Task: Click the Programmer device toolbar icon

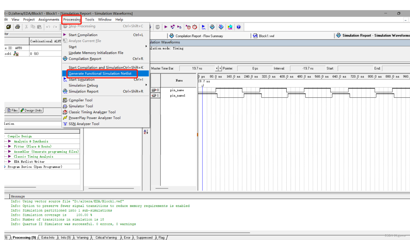Action: (230, 27)
